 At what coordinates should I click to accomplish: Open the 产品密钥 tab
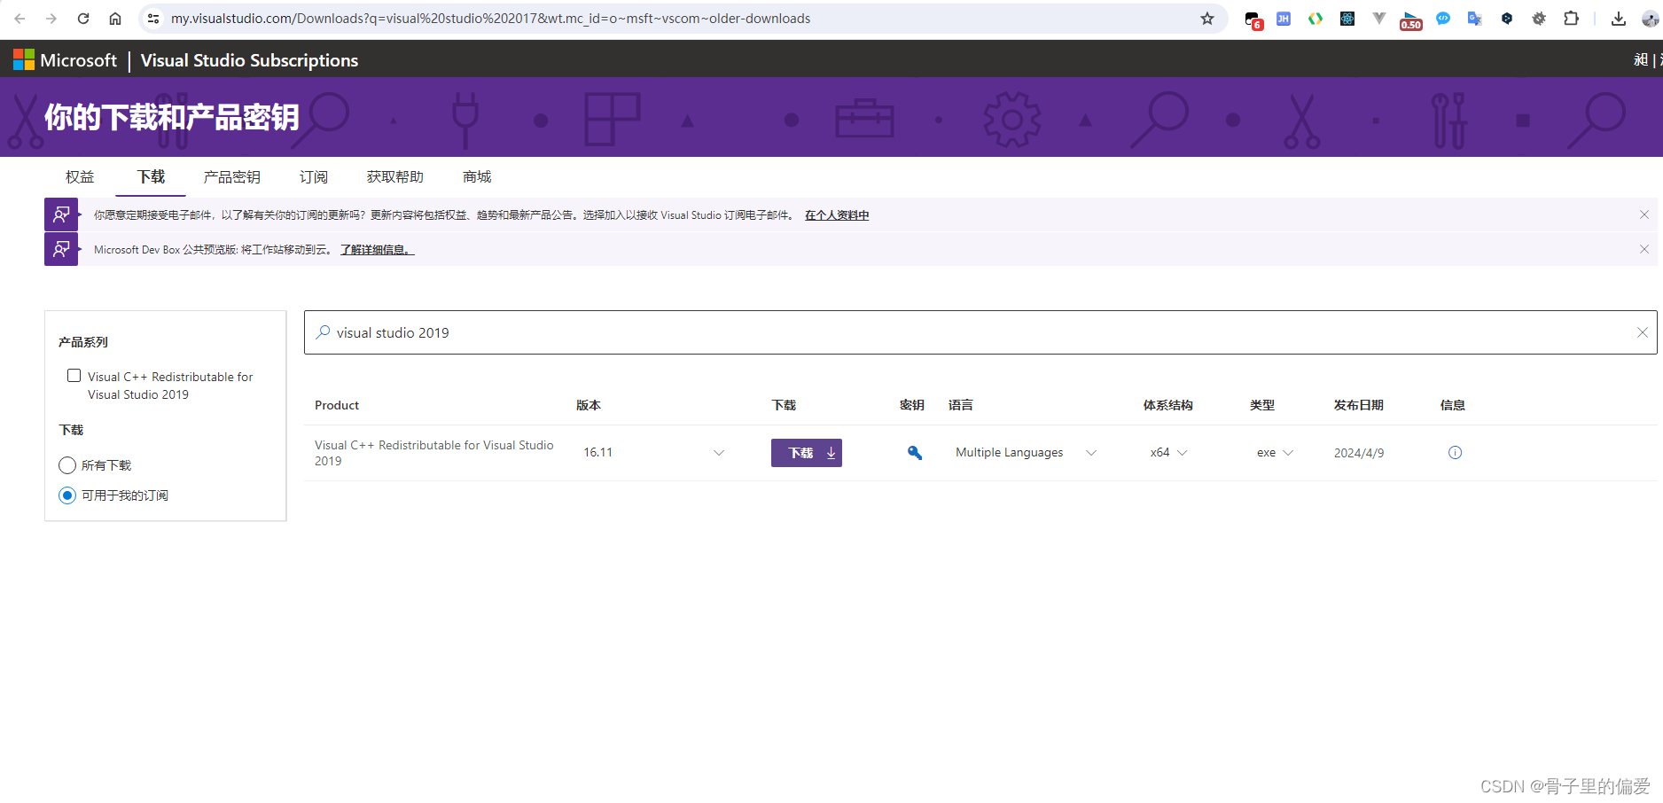(x=231, y=177)
